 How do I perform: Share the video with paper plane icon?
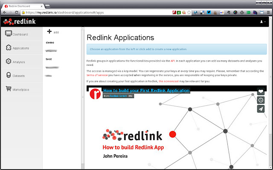(x=261, y=109)
